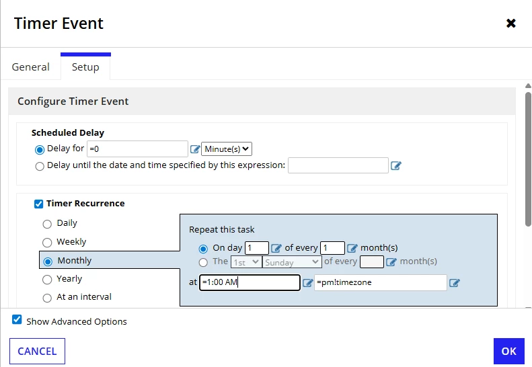Screen dimensions: 532x367
Task: Click the disabled of every months input
Action: [x=372, y=261]
